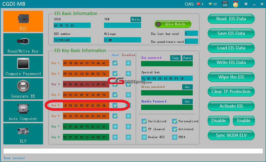Screen dimensions: 266x162
Task: Click the EIS number field
Action: pyautogui.click(x=72, y=40)
